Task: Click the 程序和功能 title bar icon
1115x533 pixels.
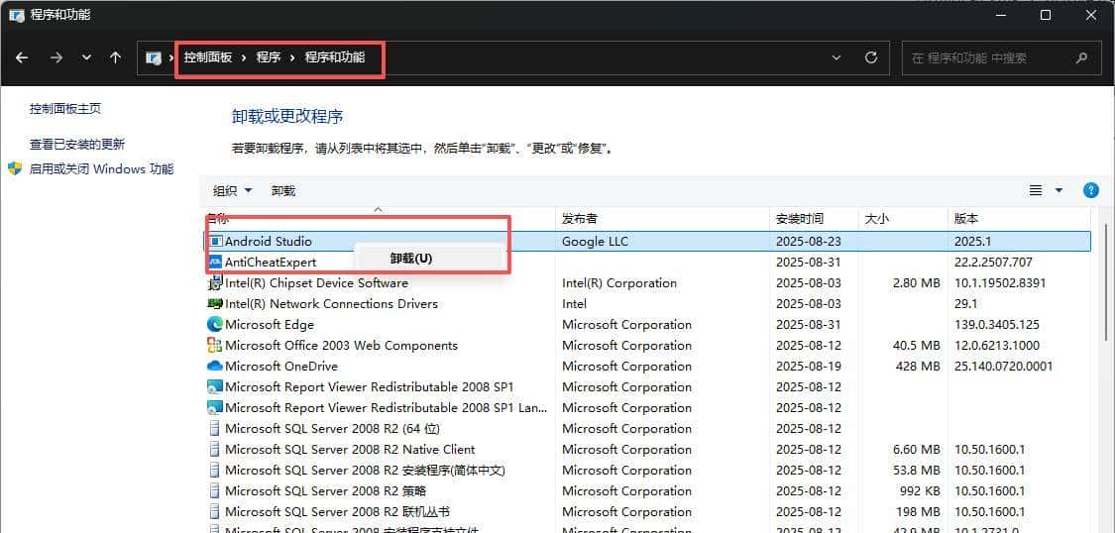Action: point(17,14)
